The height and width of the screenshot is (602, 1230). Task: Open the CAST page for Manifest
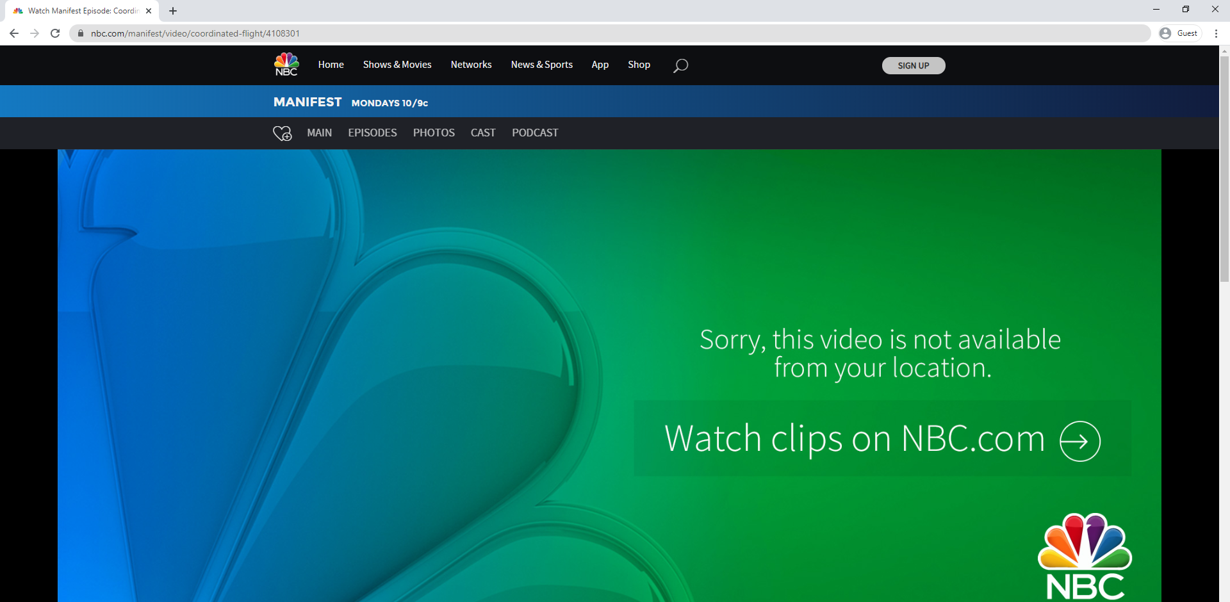tap(483, 133)
